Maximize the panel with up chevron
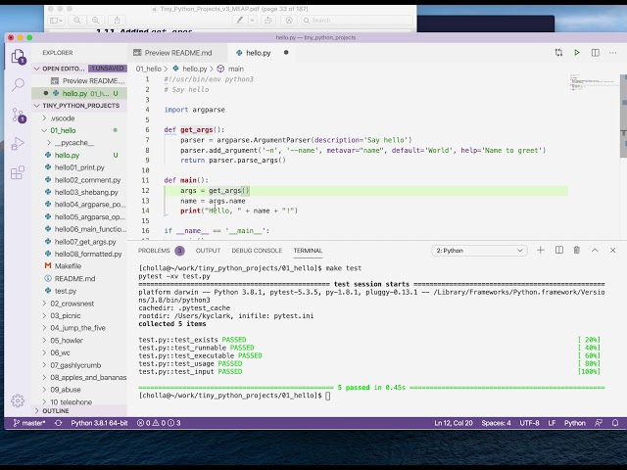 (x=595, y=251)
